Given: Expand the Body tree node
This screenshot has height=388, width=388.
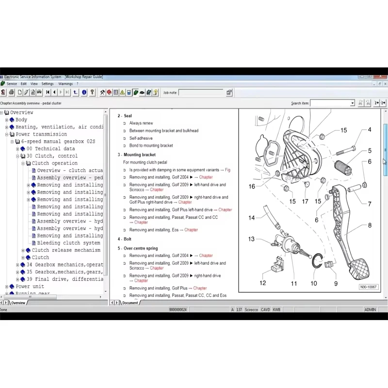Looking at the screenshot, I should [x=7, y=120].
